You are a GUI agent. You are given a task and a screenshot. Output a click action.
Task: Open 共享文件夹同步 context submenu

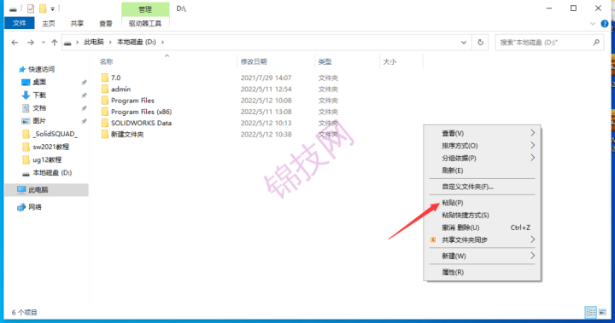tap(483, 240)
